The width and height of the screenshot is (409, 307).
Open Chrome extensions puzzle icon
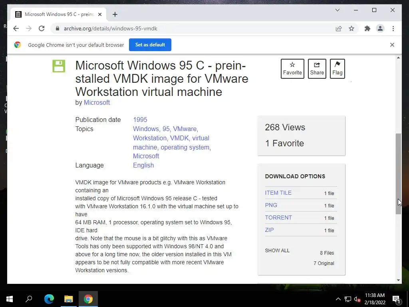pos(367,28)
